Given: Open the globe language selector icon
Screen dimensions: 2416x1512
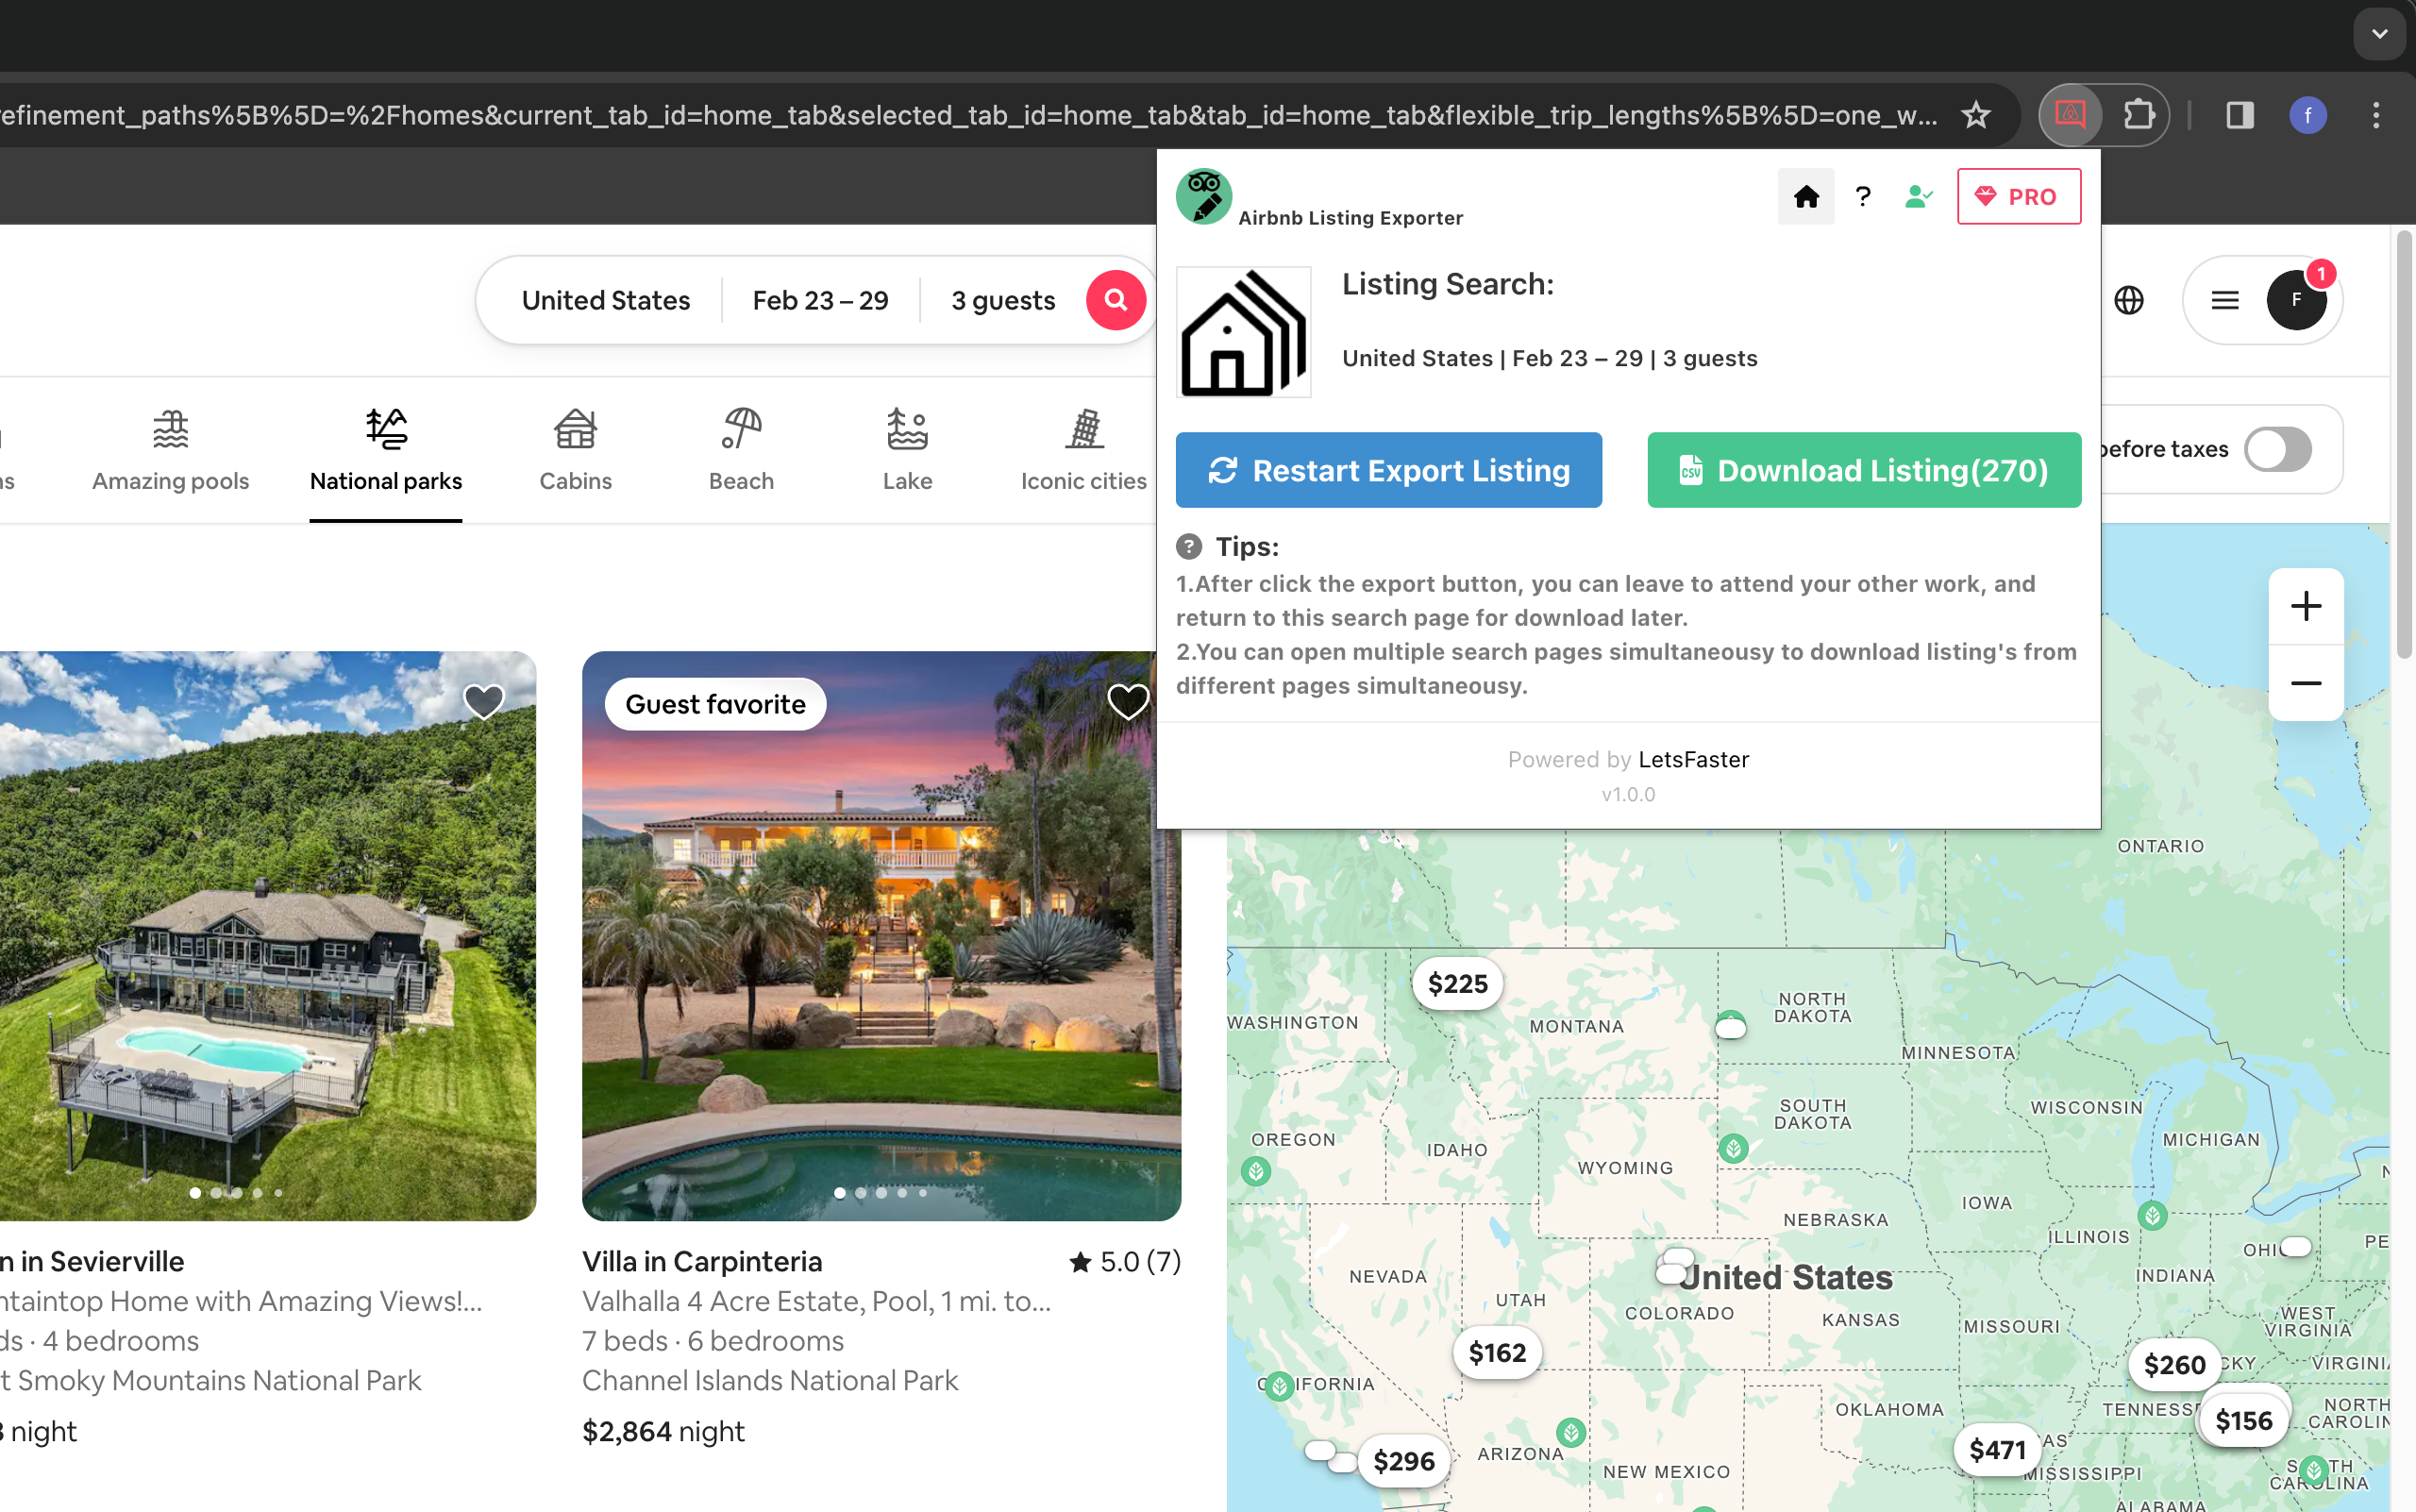Looking at the screenshot, I should point(2128,300).
